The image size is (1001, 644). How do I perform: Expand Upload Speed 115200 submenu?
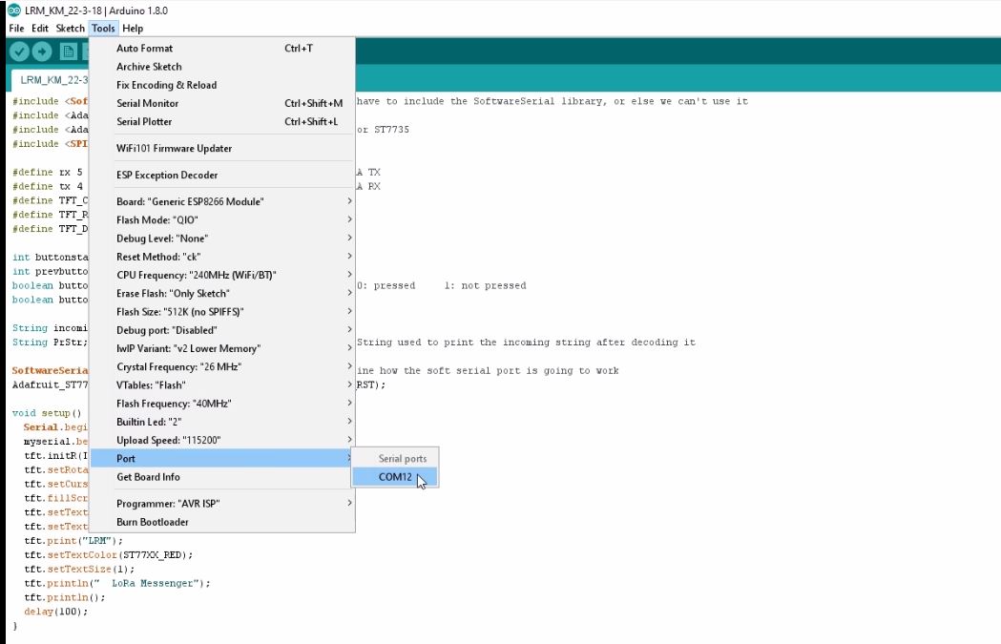(x=221, y=441)
